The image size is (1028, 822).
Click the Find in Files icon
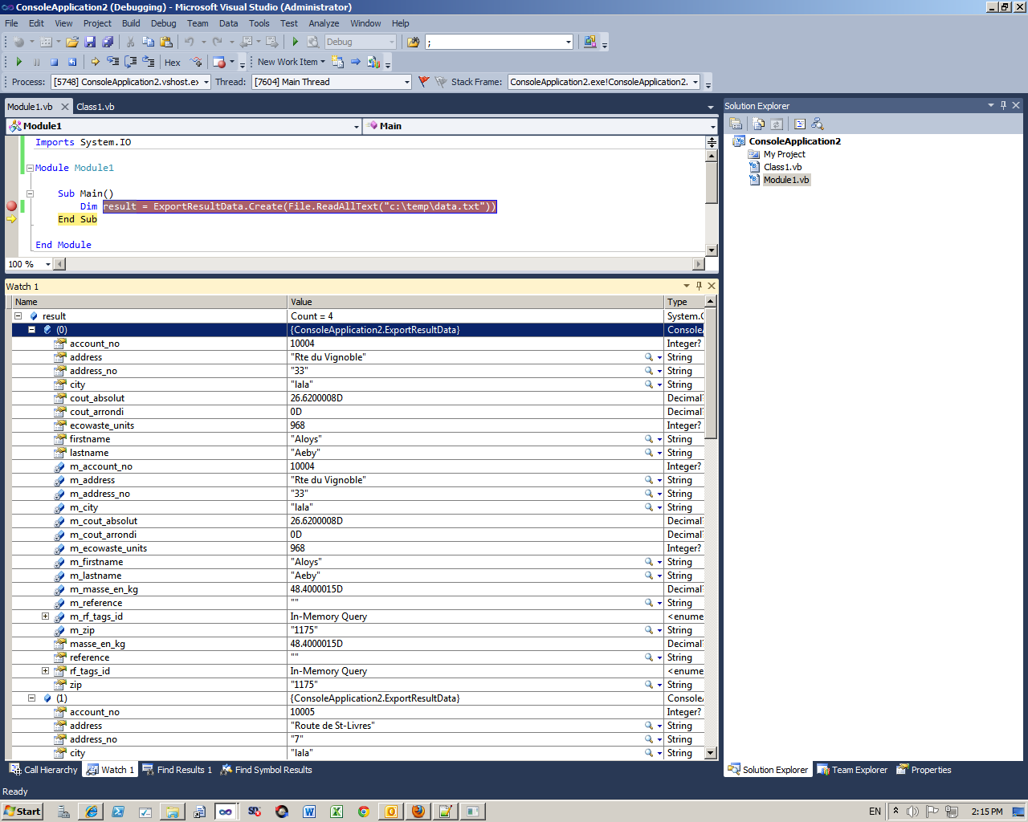414,42
